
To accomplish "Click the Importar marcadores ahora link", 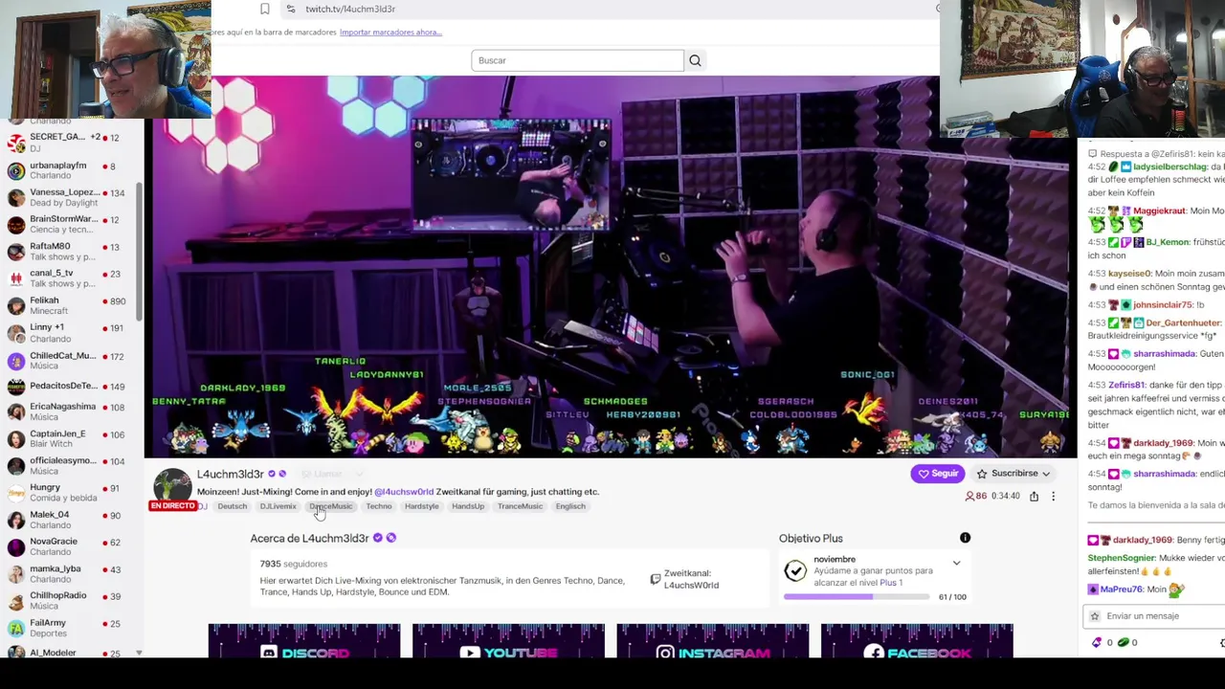I will [390, 33].
